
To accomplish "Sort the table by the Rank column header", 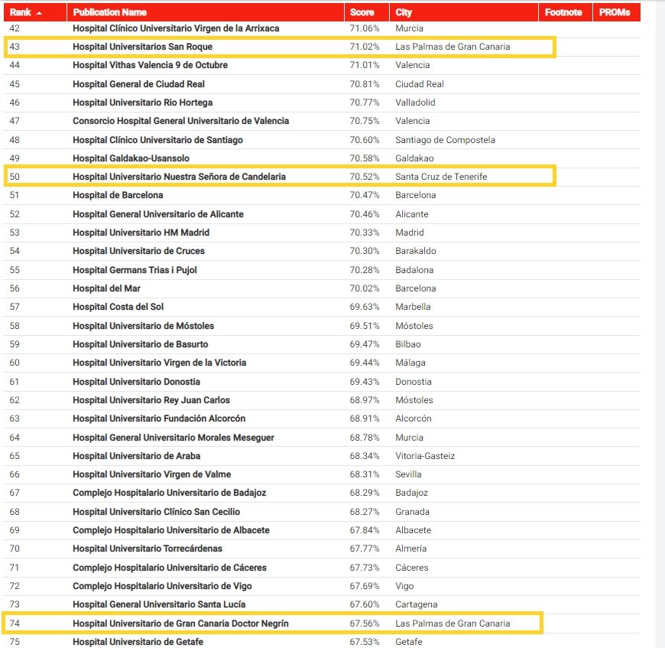I will [35, 12].
